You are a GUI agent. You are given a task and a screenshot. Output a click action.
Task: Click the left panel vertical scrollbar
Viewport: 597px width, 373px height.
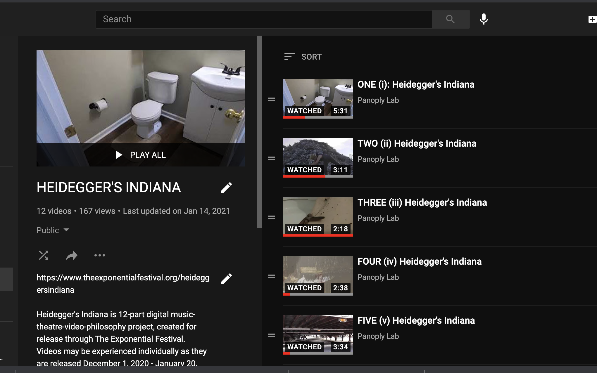(x=259, y=131)
